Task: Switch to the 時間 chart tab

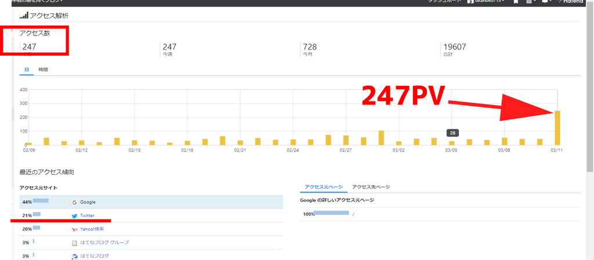Action: tap(43, 70)
